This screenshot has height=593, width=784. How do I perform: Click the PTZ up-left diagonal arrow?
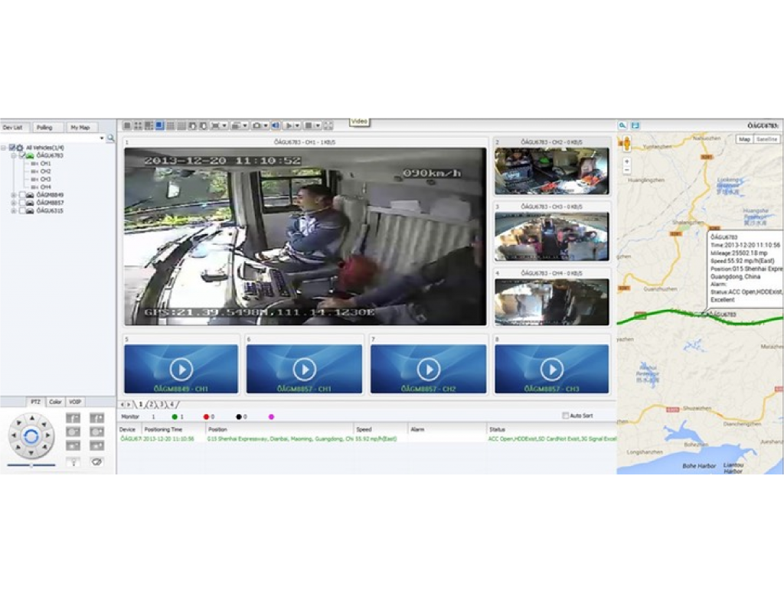coord(19,423)
